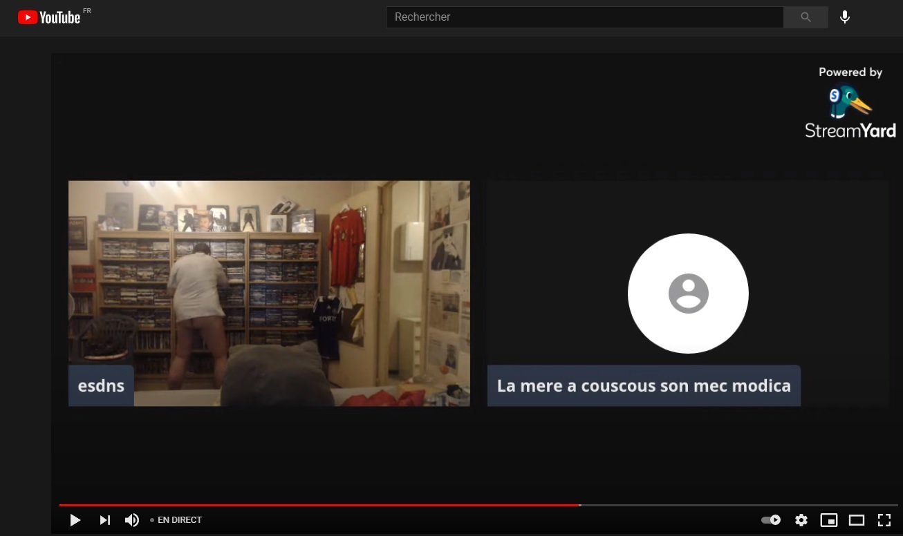Click the "La mere a couscous son mec modica" label
This screenshot has height=536, width=903.
tap(644, 385)
